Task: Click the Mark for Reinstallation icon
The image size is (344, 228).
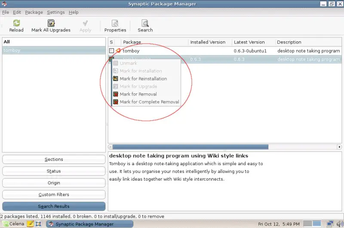Action: [115, 79]
